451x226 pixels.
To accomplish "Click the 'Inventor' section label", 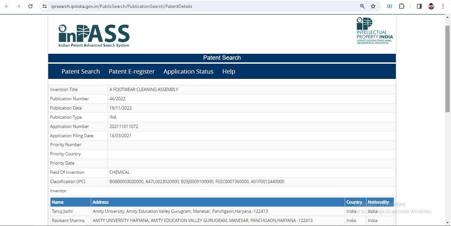I will coord(58,191).
